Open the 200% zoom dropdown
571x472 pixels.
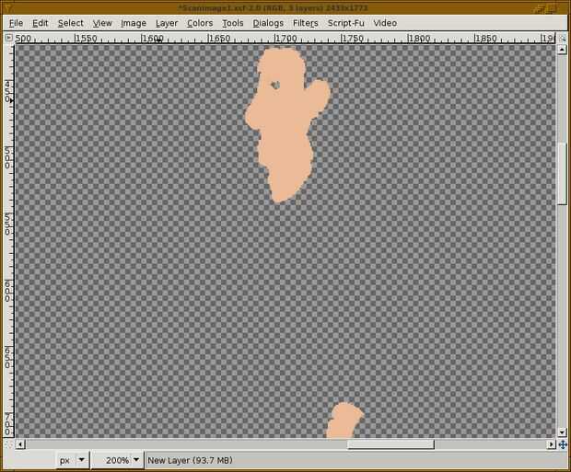117,460
